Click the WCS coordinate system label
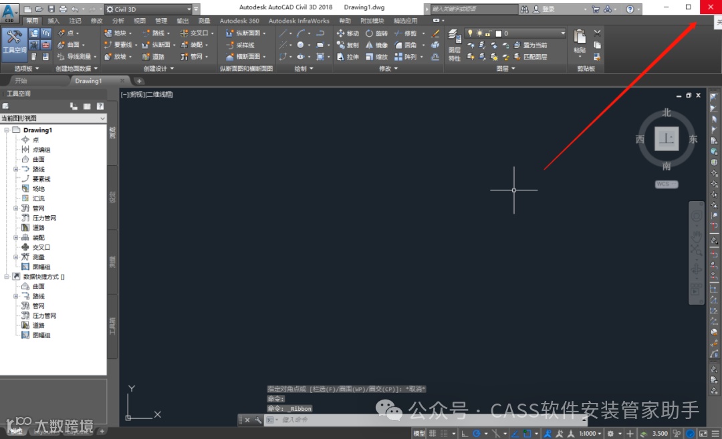 coord(667,184)
